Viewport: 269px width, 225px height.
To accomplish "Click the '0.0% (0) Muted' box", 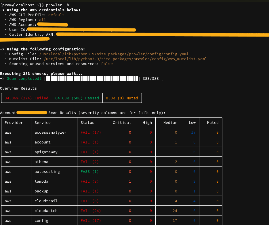I will point(122,98).
